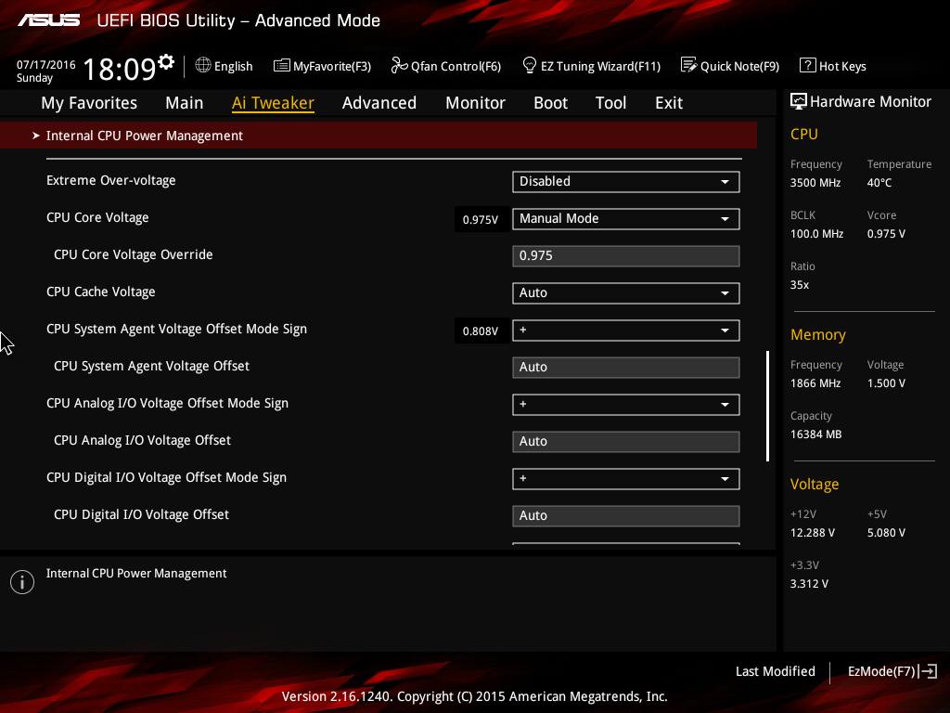Click EZ Tuning Wizard(F11) label
Screen dimensions: 950x713
(x=600, y=66)
